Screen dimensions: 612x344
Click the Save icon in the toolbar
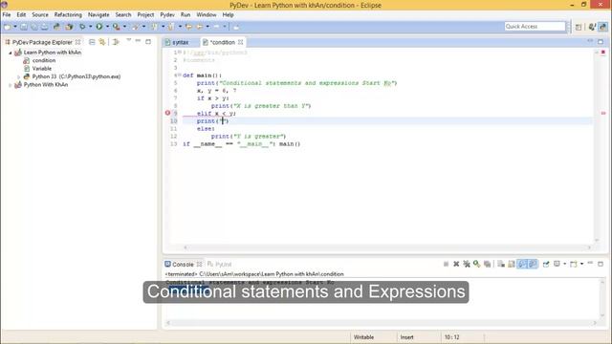click(x=24, y=27)
